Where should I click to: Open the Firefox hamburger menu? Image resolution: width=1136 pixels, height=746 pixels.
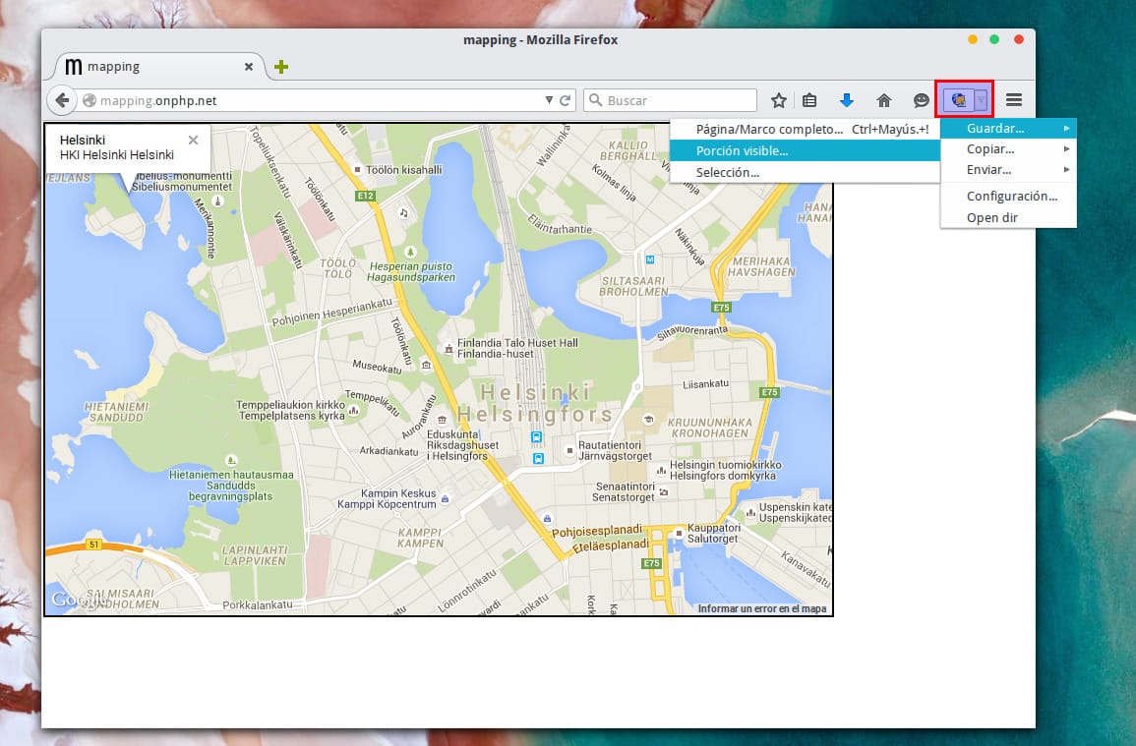coord(1014,99)
